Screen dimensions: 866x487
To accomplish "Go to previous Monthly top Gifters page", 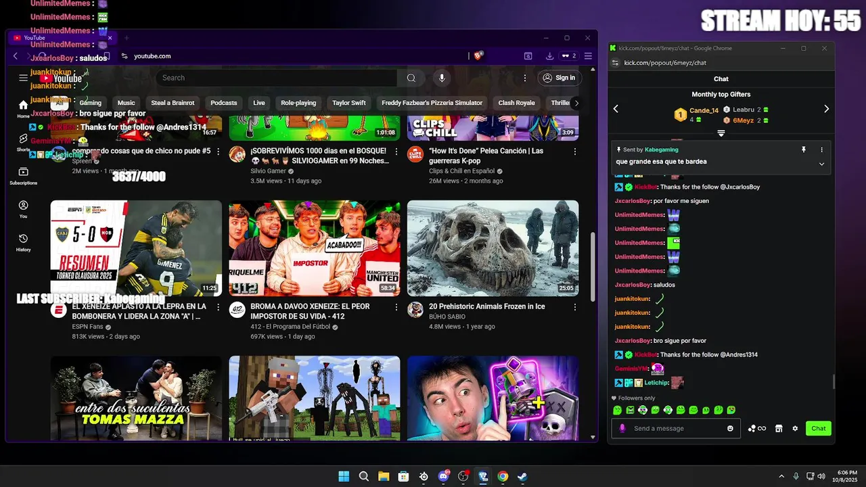I will [616, 109].
